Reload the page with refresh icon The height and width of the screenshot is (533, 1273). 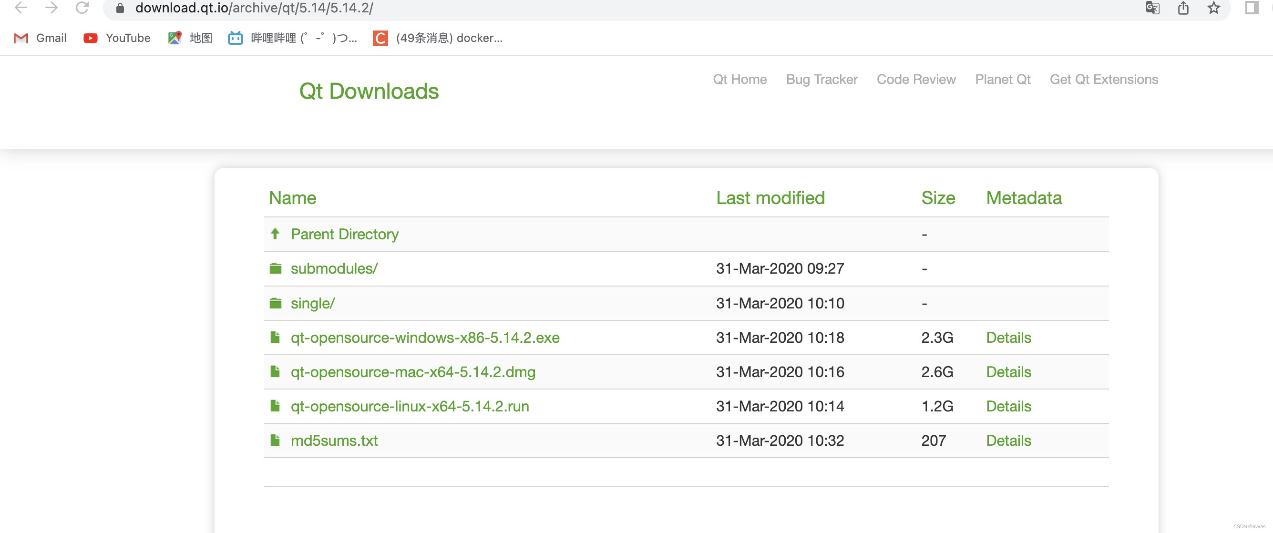(x=82, y=8)
